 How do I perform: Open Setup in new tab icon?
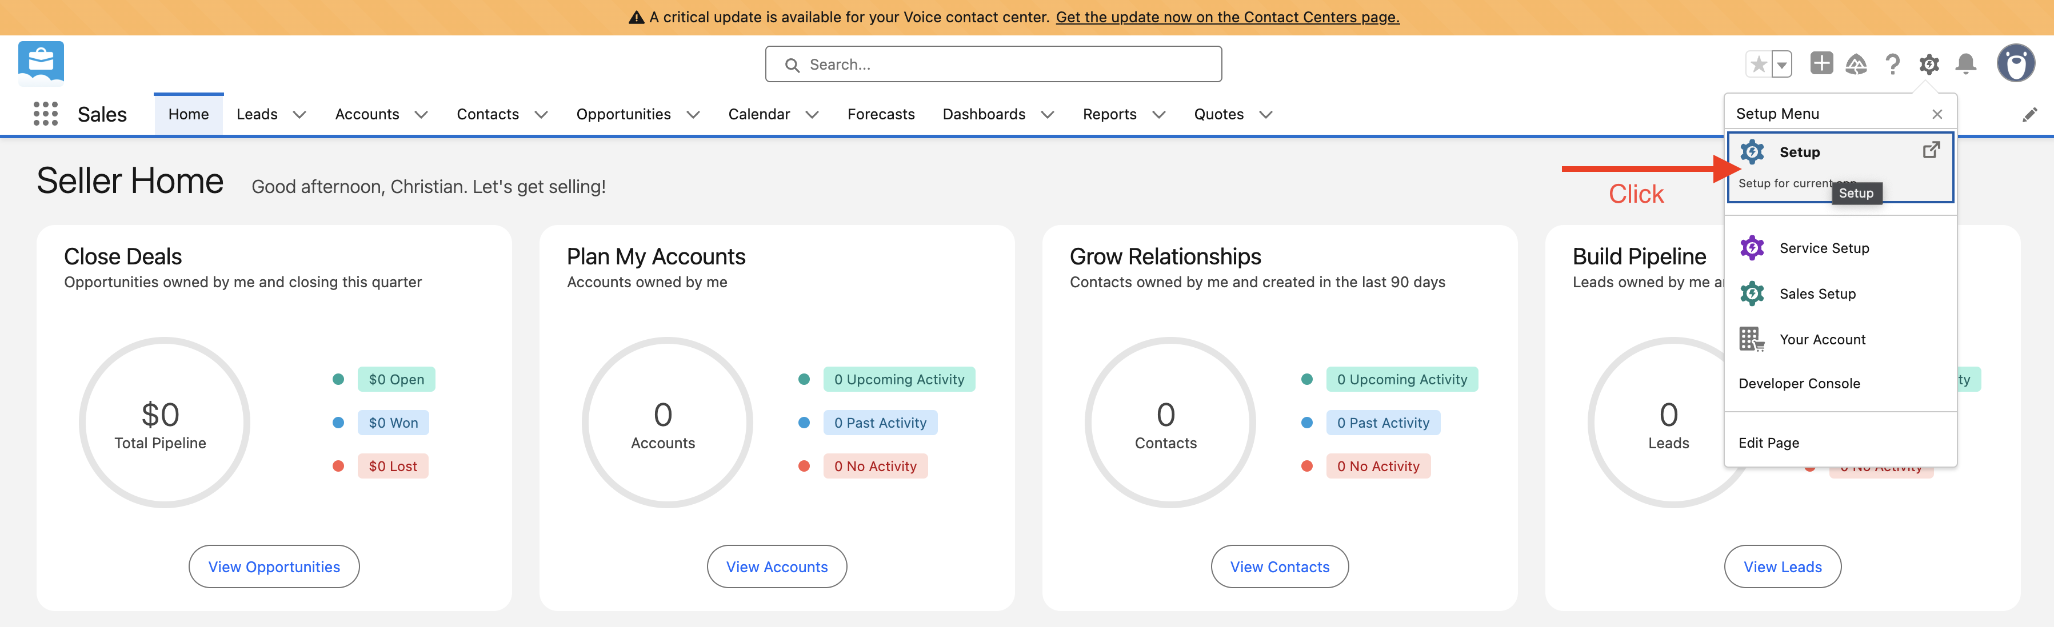[1931, 150]
